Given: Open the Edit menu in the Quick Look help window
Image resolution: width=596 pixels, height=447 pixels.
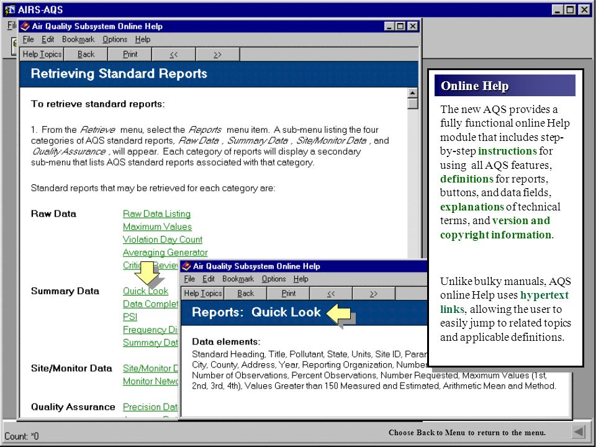Looking at the screenshot, I should coord(209,279).
